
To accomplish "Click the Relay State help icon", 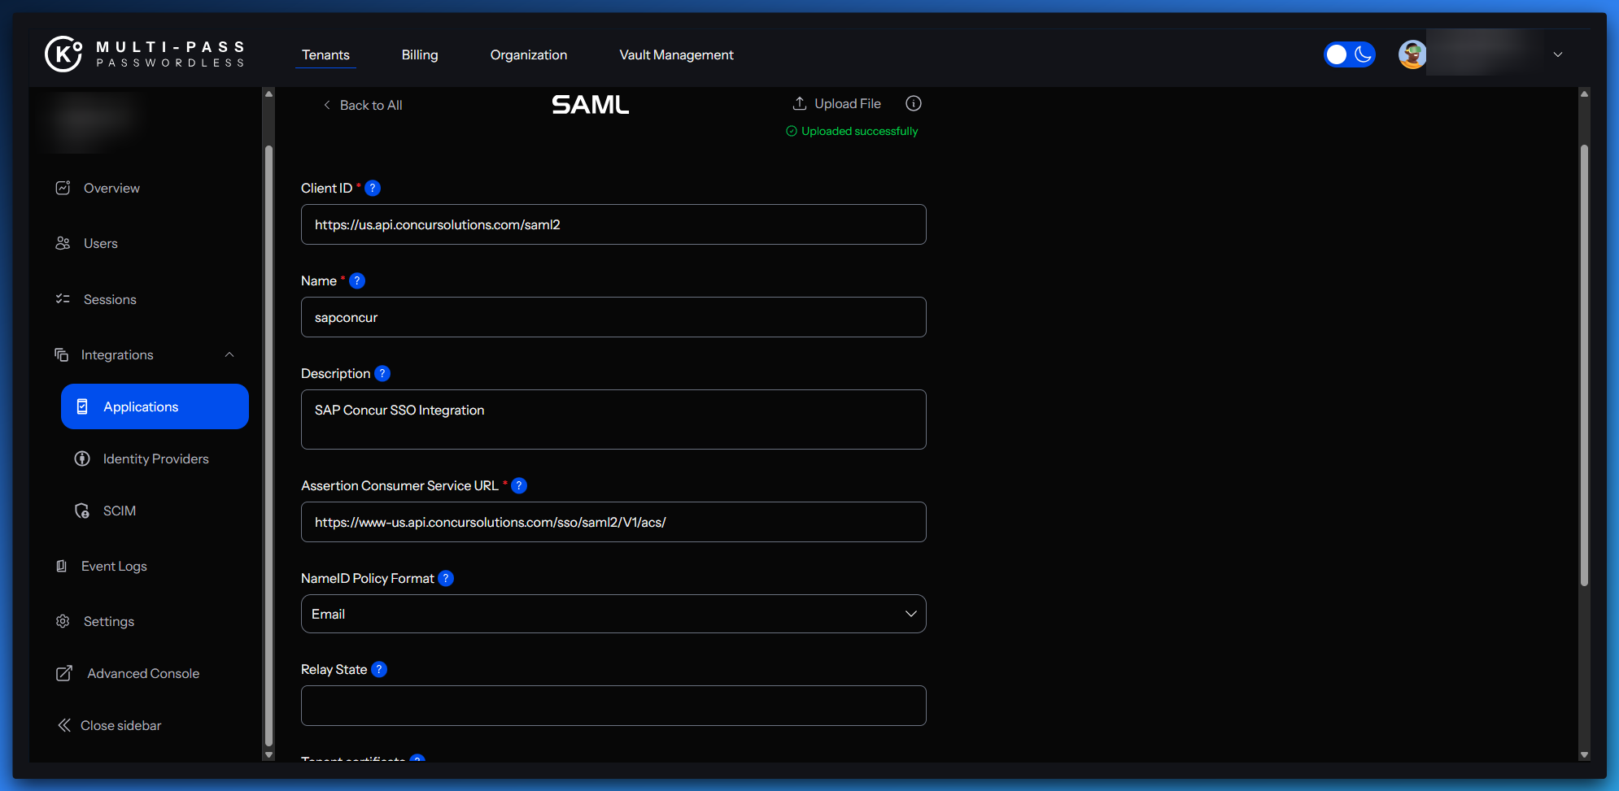I will tap(379, 669).
